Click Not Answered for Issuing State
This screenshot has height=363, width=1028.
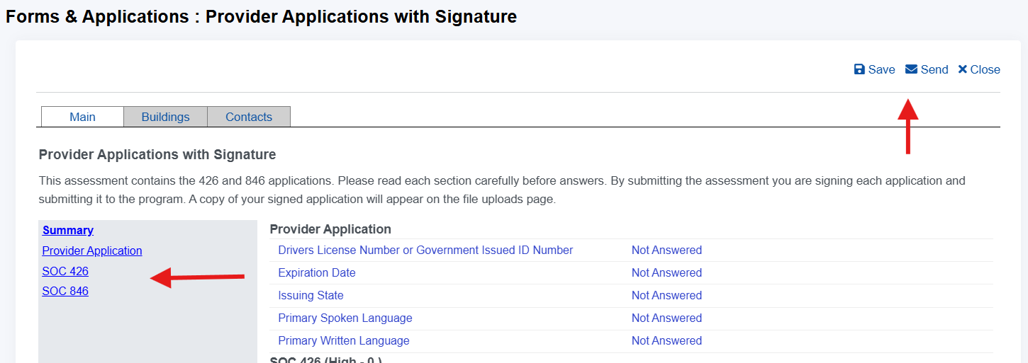(x=666, y=295)
